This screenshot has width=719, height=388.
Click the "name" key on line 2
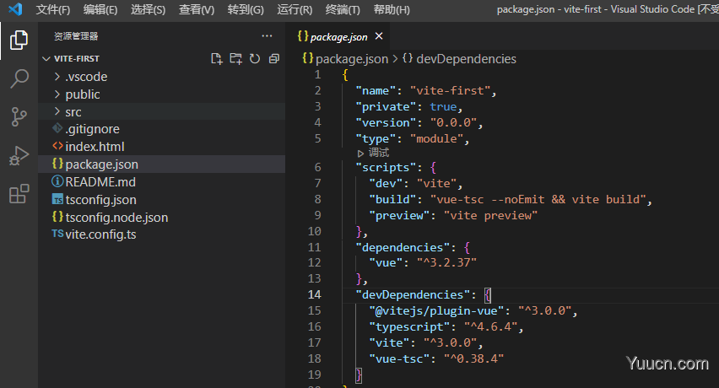click(376, 91)
